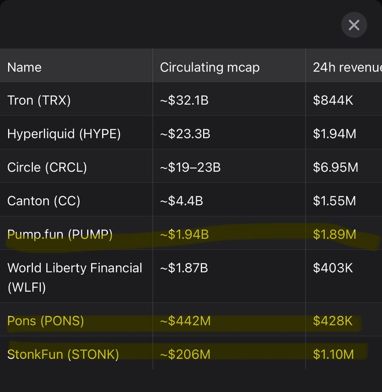Click the Circulating mcap column header
This screenshot has height=392, width=382.
coord(229,66)
